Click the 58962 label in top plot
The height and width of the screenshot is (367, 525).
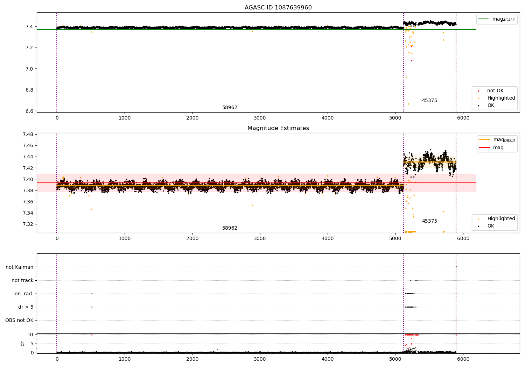click(x=230, y=108)
